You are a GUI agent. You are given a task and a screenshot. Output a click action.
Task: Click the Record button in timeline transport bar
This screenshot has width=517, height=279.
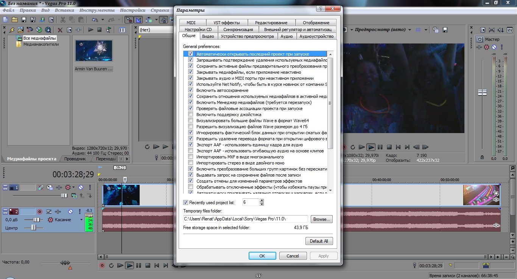[102, 265]
